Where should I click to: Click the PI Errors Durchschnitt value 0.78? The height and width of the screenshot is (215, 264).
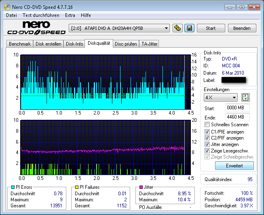coord(58,194)
